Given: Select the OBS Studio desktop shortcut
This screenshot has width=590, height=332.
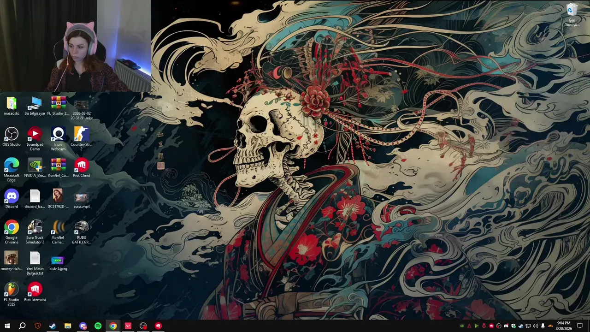Looking at the screenshot, I should (x=12, y=137).
